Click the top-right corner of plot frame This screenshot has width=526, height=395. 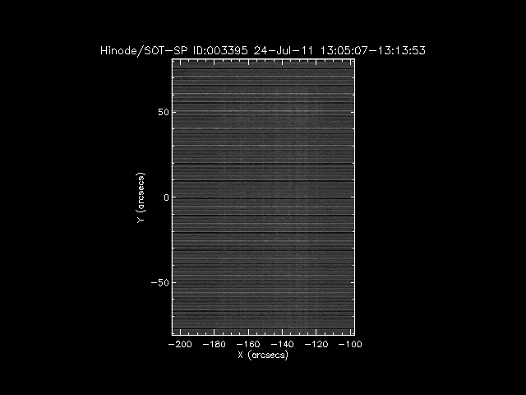[x=354, y=60]
